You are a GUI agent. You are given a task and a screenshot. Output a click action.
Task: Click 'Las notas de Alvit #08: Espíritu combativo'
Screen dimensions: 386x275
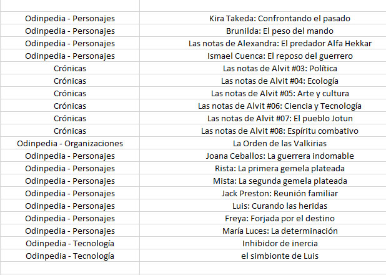pyautogui.click(x=280, y=131)
